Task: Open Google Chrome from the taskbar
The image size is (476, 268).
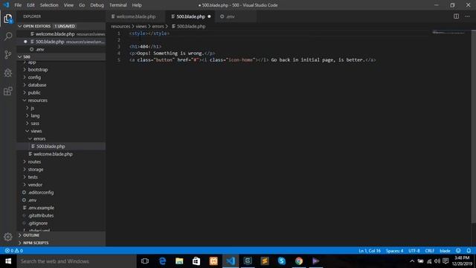Action: (299, 261)
